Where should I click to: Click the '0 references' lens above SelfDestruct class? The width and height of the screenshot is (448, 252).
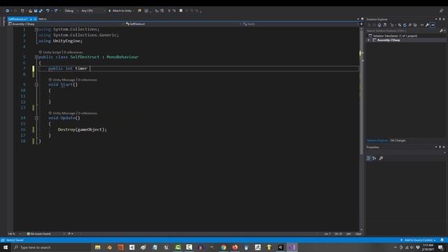click(x=73, y=52)
